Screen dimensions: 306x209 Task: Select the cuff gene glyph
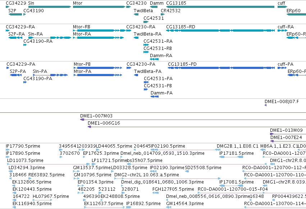click(x=282, y=7)
